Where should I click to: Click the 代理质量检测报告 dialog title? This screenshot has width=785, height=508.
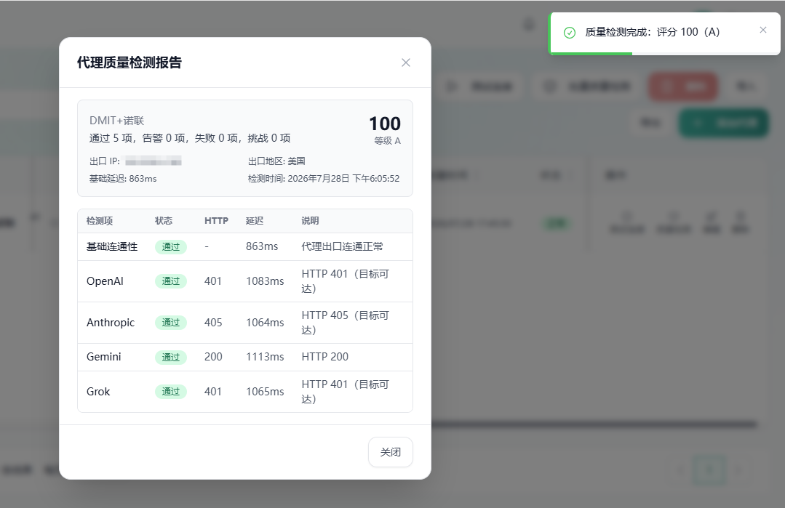129,63
